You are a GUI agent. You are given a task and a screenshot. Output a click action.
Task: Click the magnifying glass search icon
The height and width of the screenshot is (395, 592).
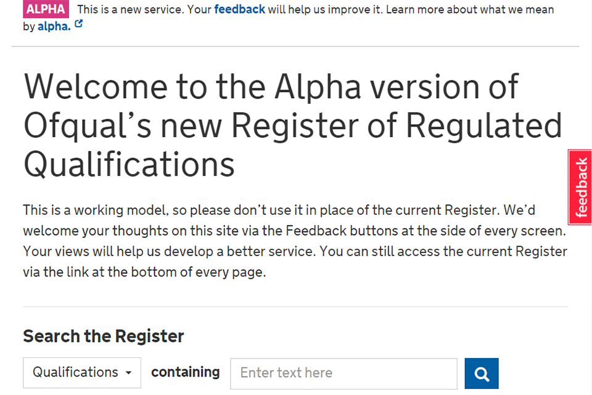(x=482, y=373)
